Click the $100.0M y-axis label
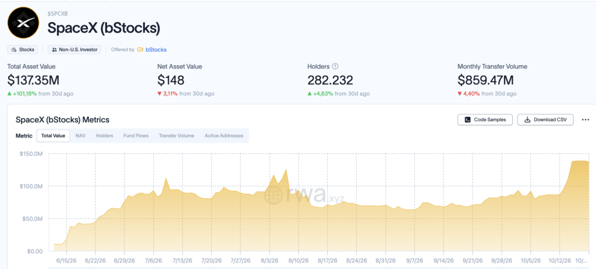Viewport: 596px width, 269px height. (x=31, y=186)
